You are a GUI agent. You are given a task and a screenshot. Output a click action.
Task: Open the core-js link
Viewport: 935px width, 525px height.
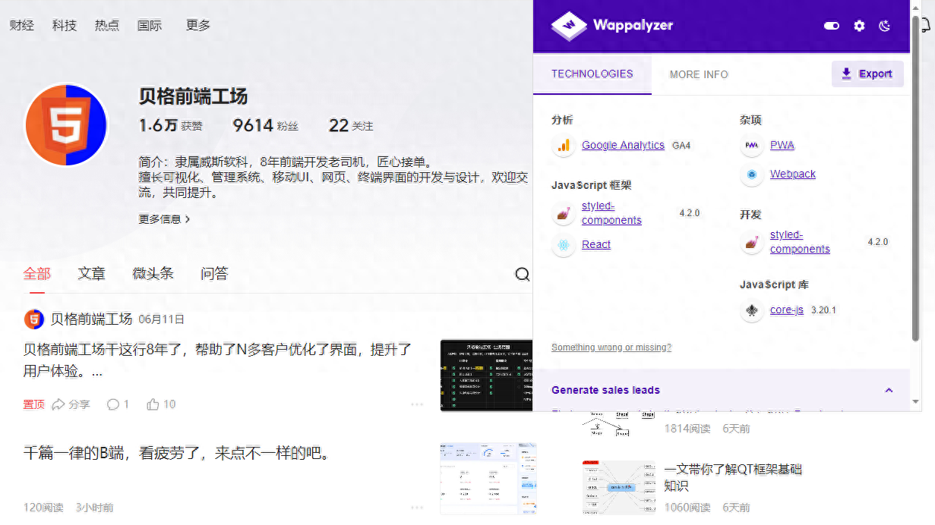(786, 310)
